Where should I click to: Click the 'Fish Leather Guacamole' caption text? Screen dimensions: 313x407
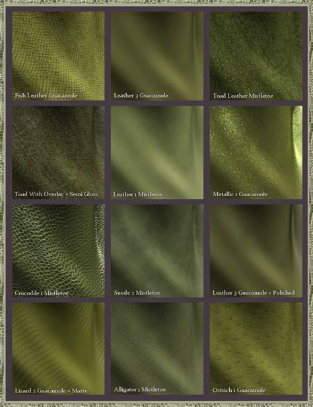pyautogui.click(x=46, y=96)
